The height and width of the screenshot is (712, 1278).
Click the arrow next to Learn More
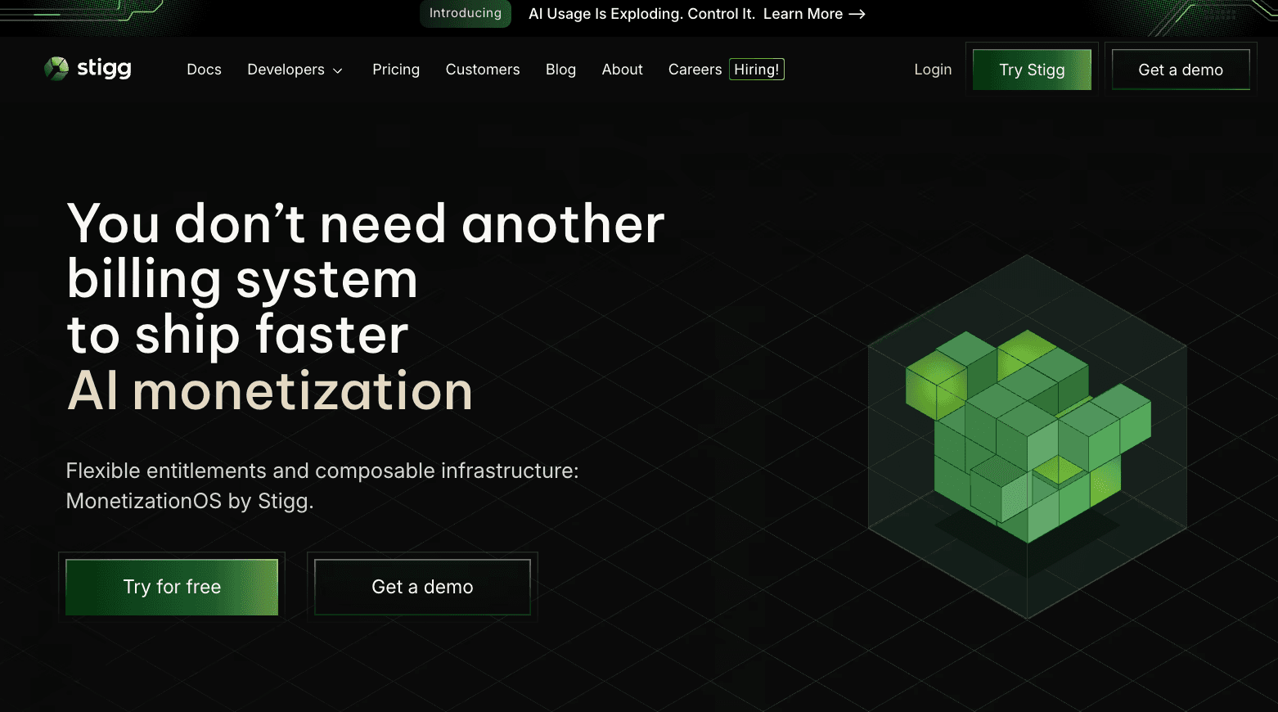click(x=857, y=14)
